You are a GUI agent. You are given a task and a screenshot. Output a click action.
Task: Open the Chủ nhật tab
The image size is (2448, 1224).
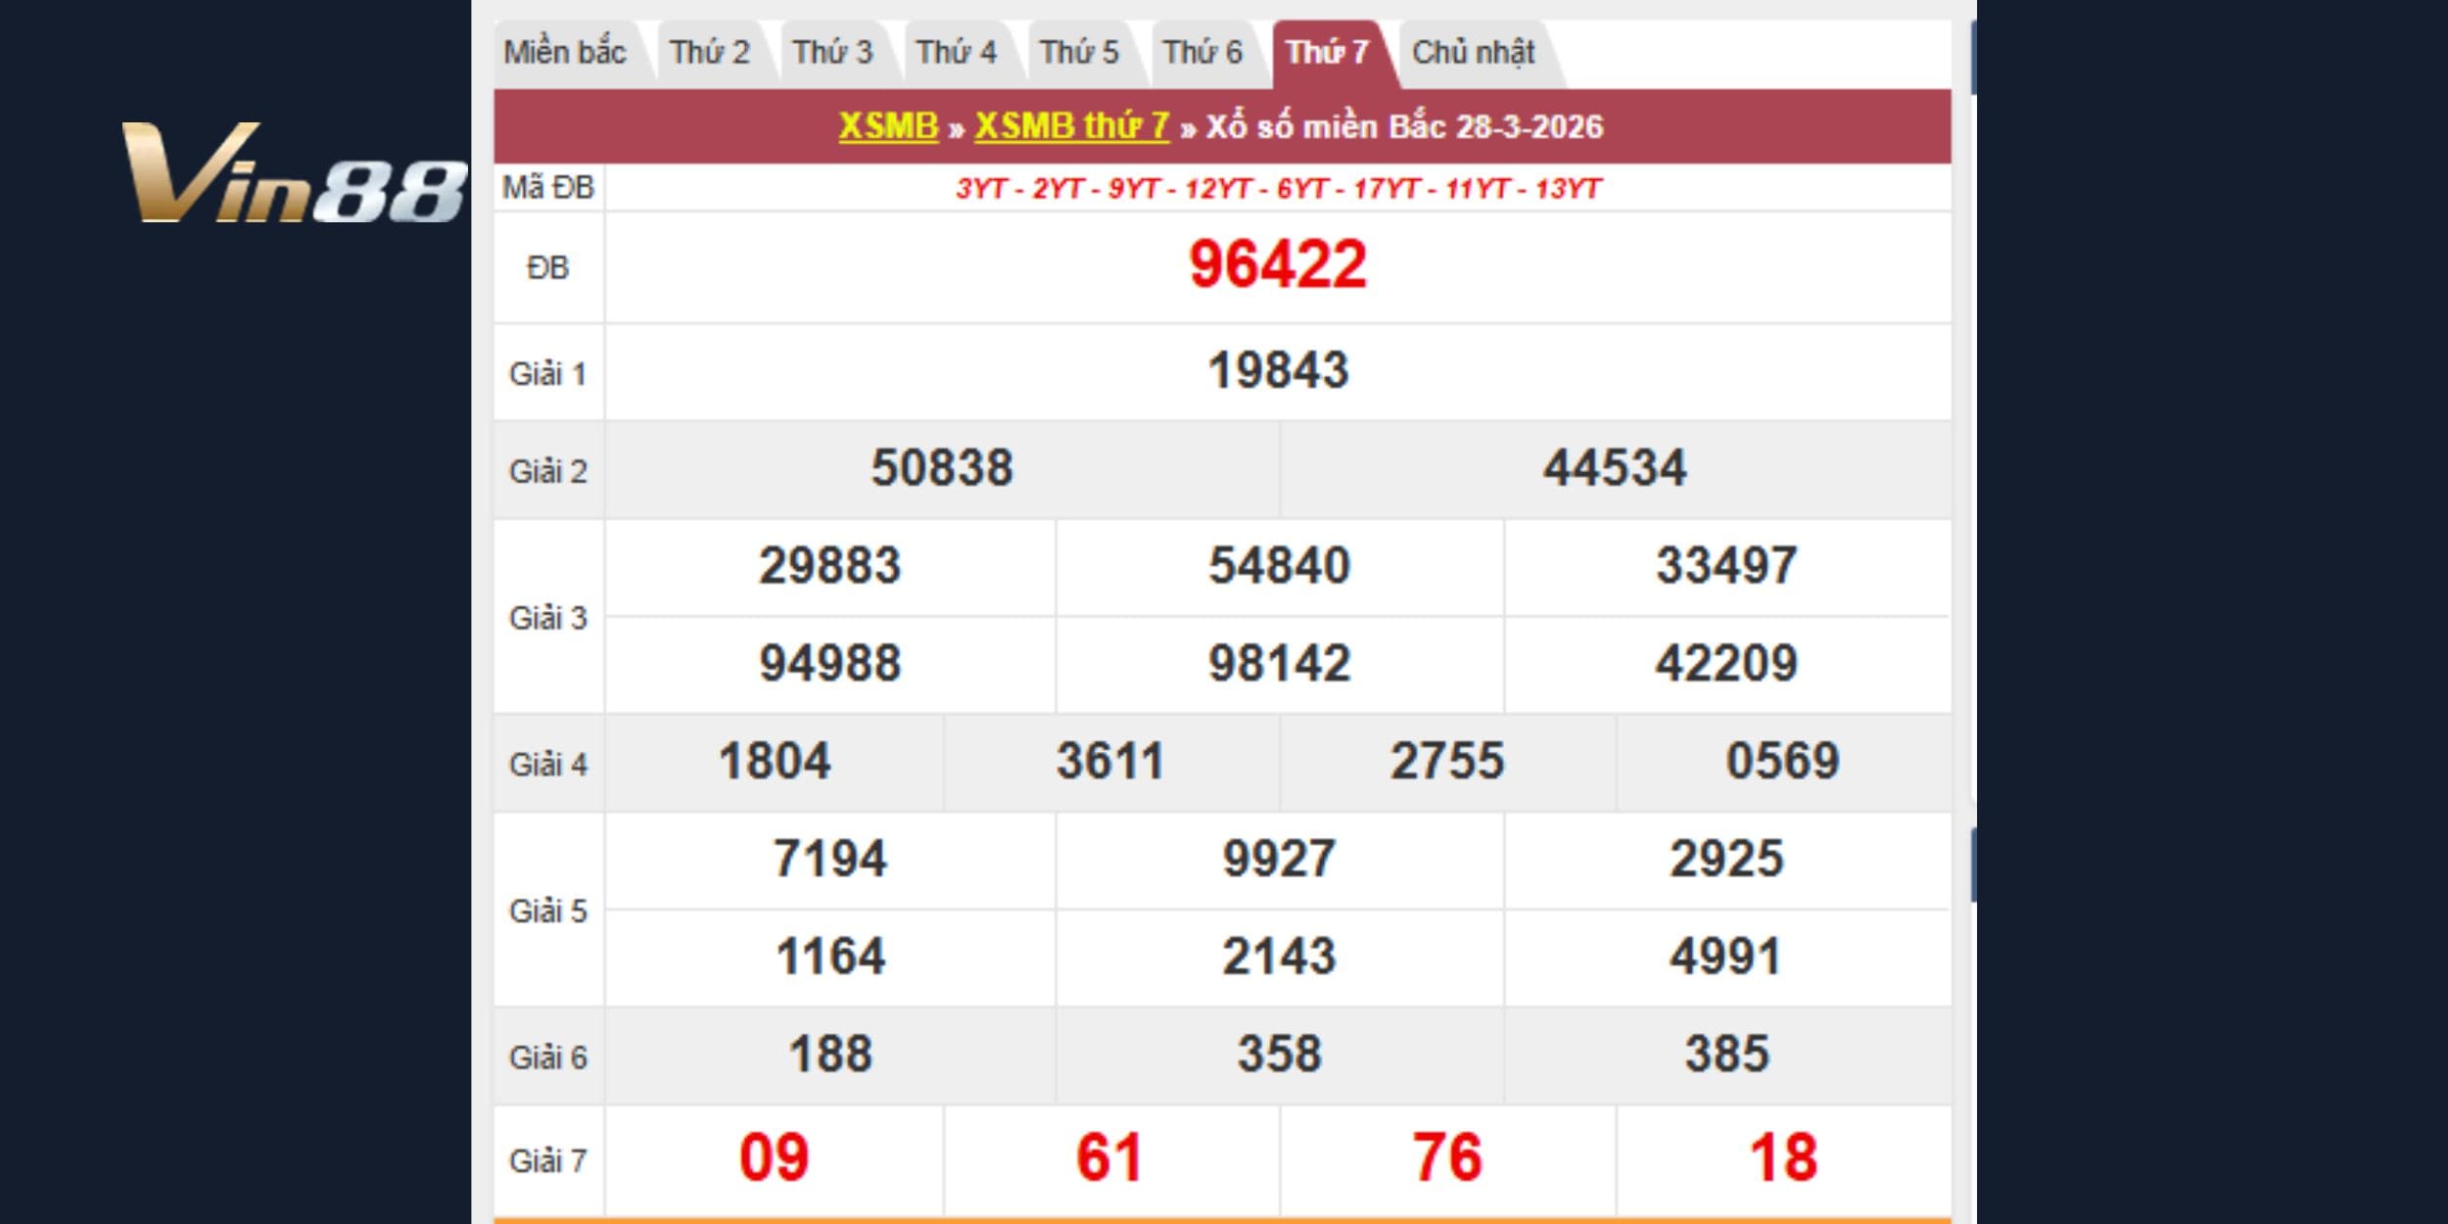(1473, 52)
